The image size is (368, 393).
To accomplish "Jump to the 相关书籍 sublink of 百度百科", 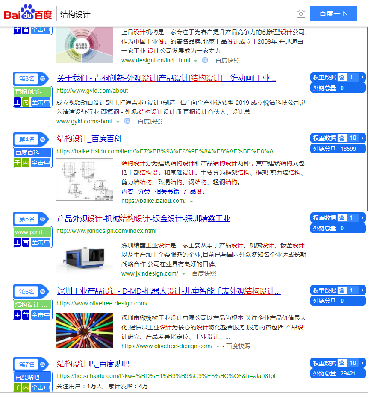I will click(x=167, y=192).
